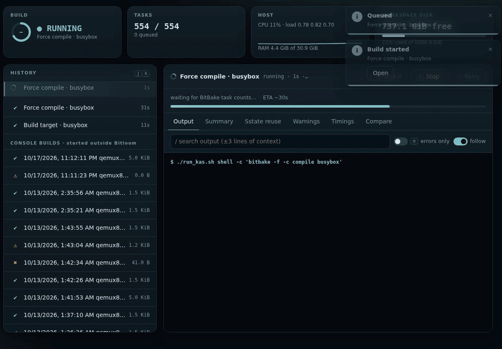Viewport: 502px width, 349px height.
Task: Open the Warnings tab
Action: 306,122
